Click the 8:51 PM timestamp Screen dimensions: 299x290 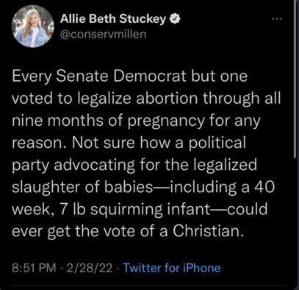34,268
